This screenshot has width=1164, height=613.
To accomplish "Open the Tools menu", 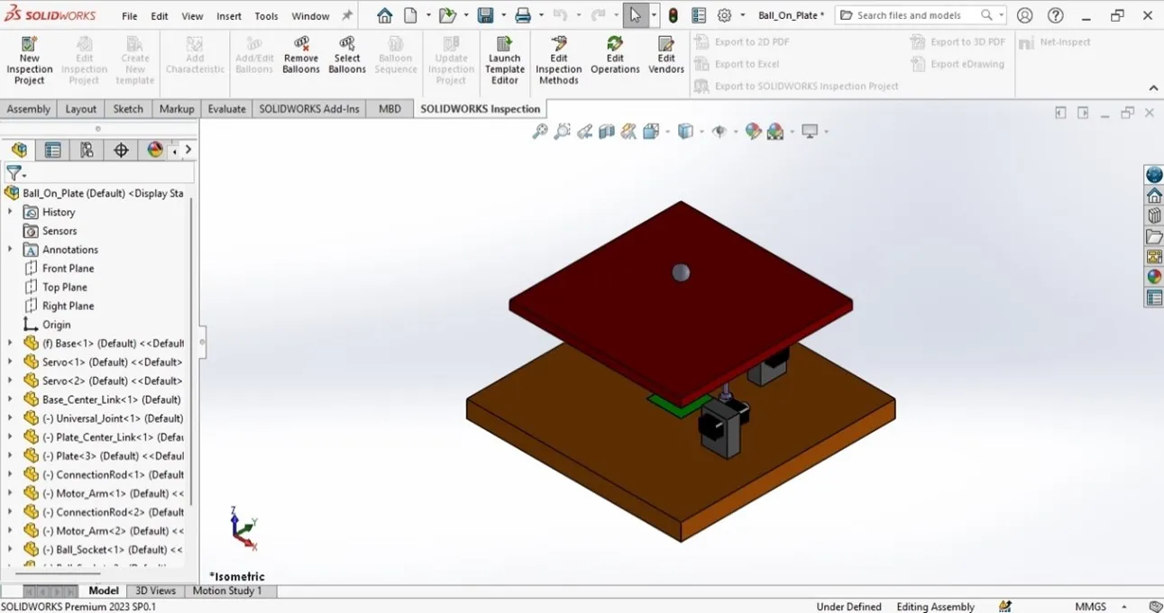I will tap(266, 16).
